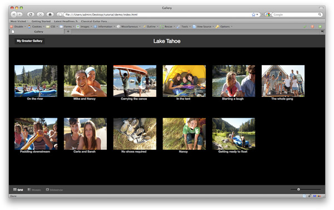Open The whole gang photo

(x=283, y=81)
